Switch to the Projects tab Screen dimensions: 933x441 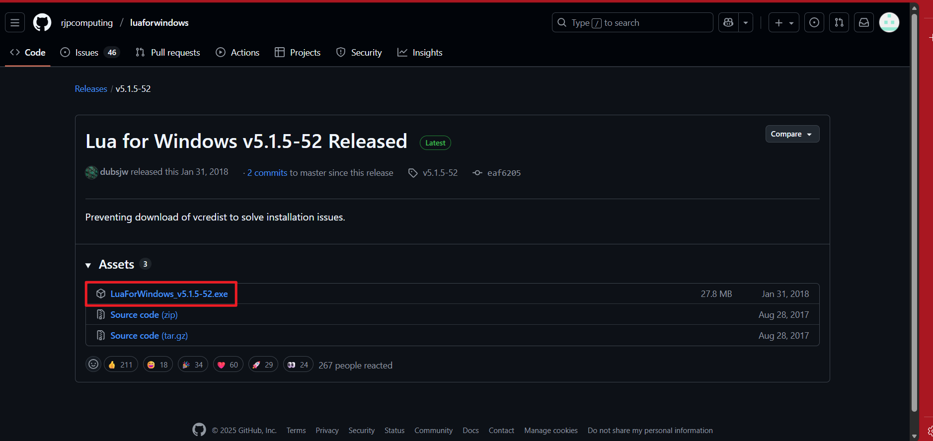pos(298,52)
